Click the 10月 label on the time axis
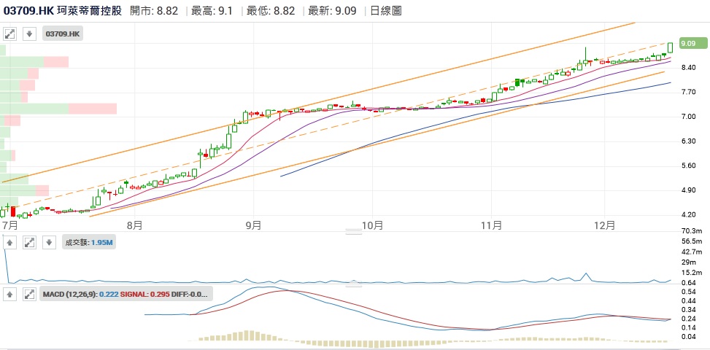The height and width of the screenshot is (350, 710). pyautogui.click(x=372, y=225)
